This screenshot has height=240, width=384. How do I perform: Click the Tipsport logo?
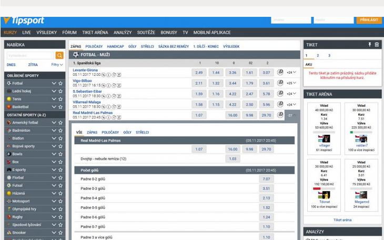point(24,21)
